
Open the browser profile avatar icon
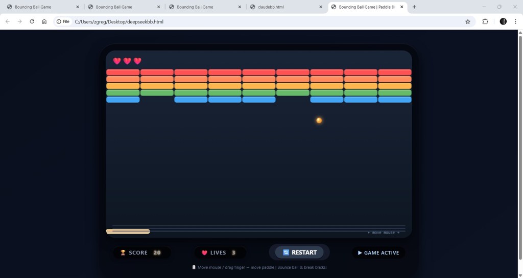pos(503,21)
